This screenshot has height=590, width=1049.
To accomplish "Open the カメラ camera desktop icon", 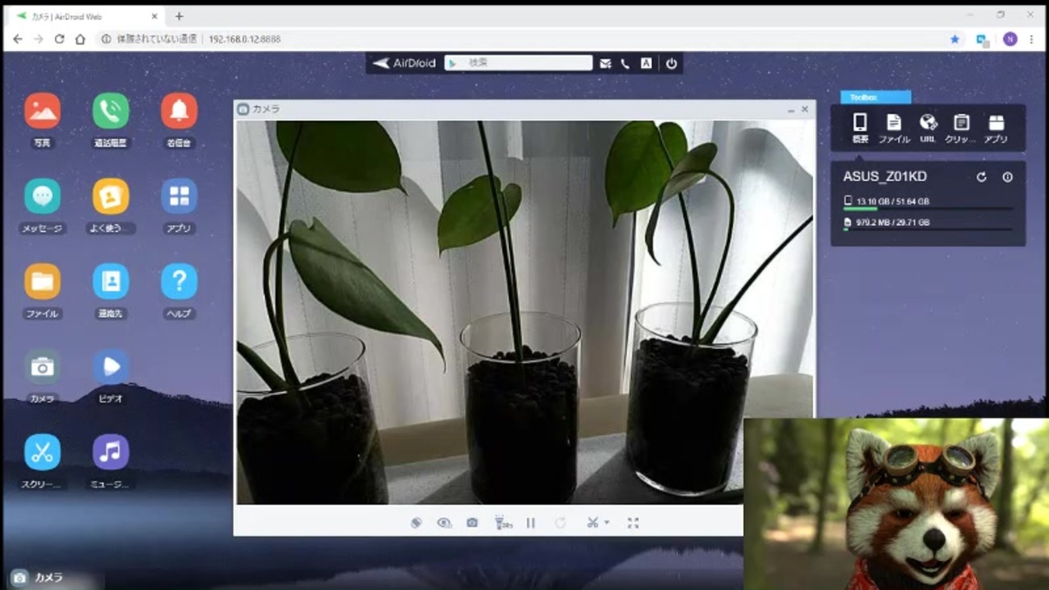I will [x=42, y=367].
